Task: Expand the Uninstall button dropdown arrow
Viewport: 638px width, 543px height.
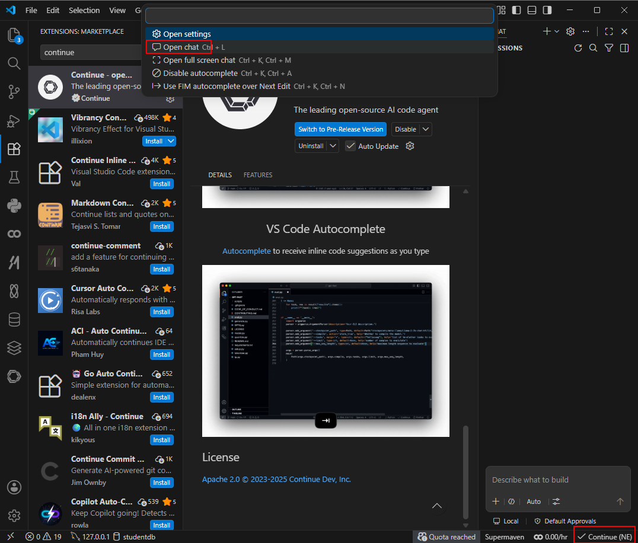Action: click(x=333, y=146)
